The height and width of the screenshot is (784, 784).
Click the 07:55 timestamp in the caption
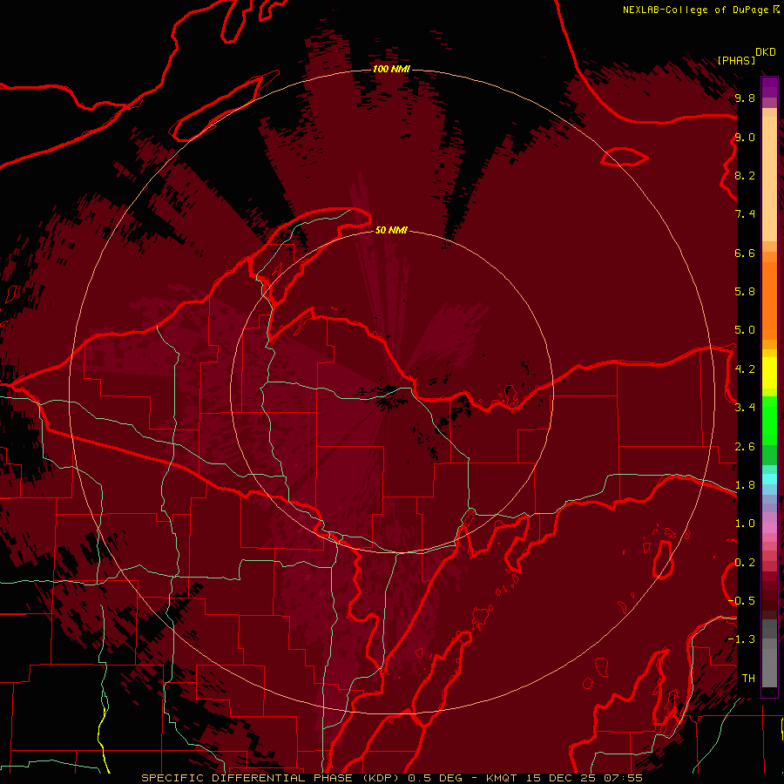(x=623, y=778)
